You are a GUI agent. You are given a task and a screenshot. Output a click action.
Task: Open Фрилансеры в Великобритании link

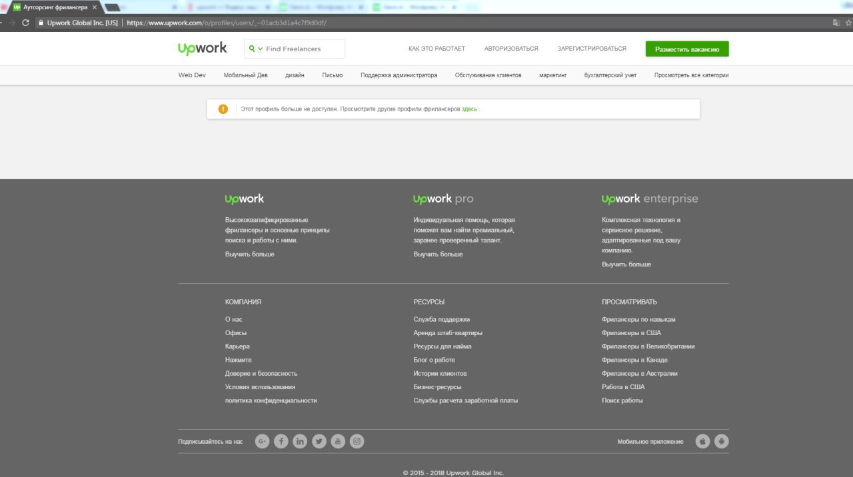coord(648,346)
